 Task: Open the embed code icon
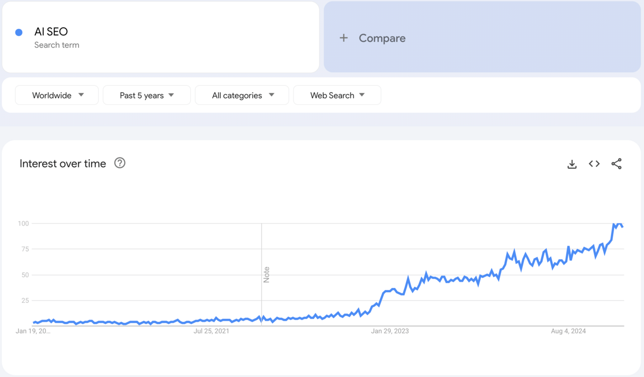(x=594, y=164)
